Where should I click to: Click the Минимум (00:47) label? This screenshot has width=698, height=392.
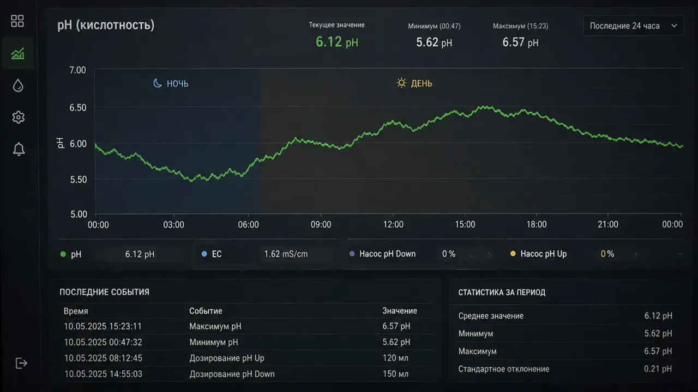[x=434, y=26]
